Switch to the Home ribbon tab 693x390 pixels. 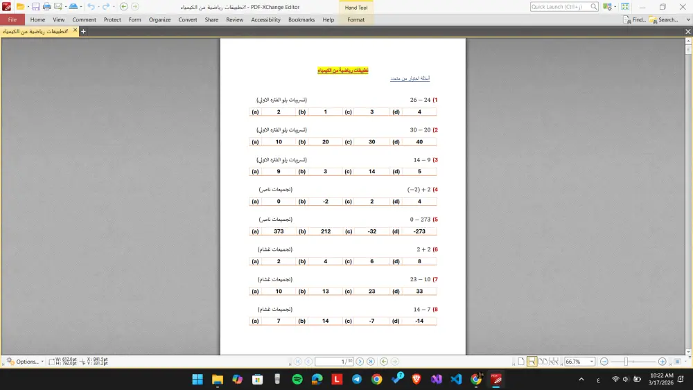37,20
